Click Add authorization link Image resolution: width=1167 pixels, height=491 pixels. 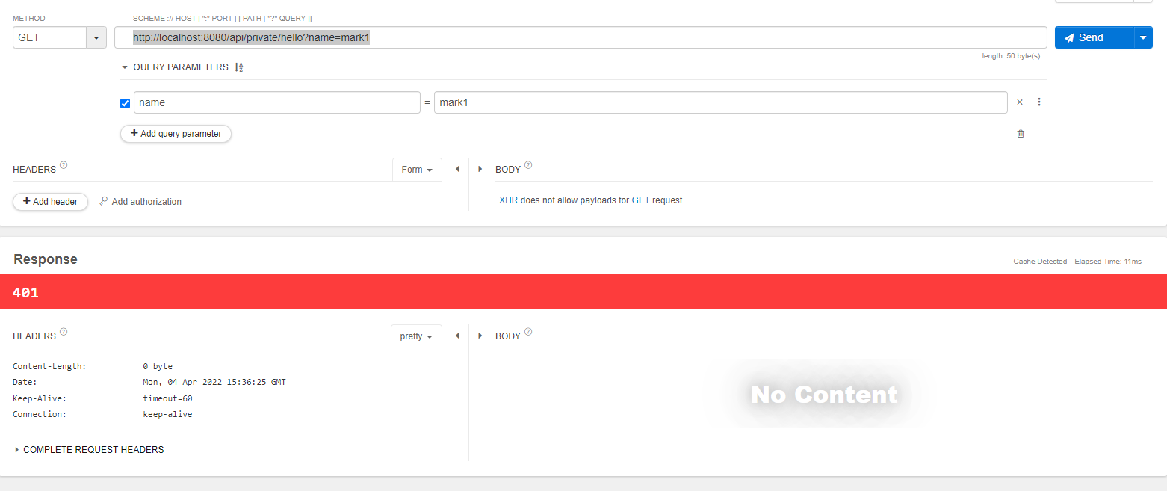140,202
